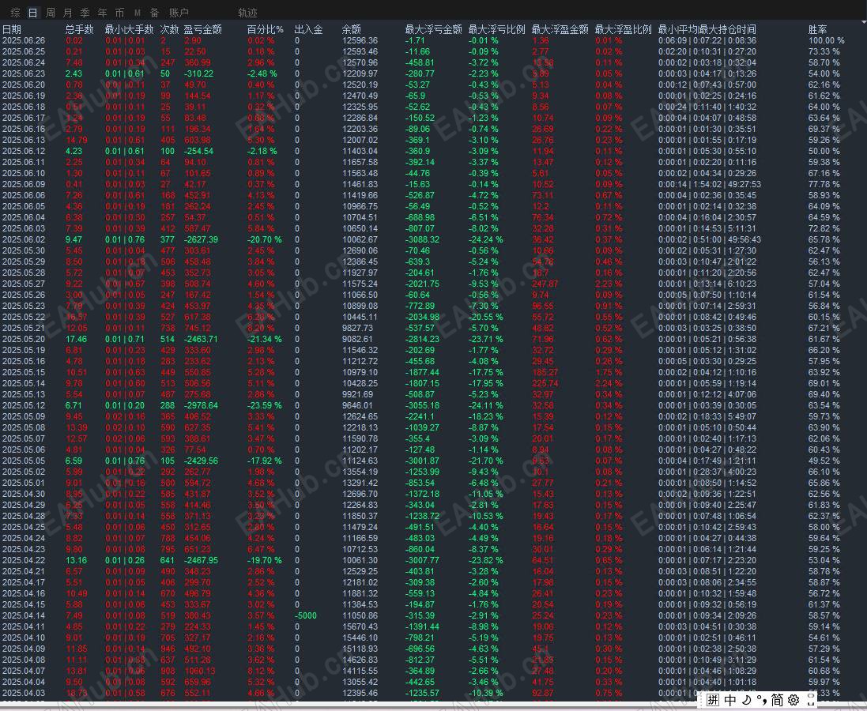The width and height of the screenshot is (867, 711).
Task: Select the 2025.04.14 date row
Action: 24,615
